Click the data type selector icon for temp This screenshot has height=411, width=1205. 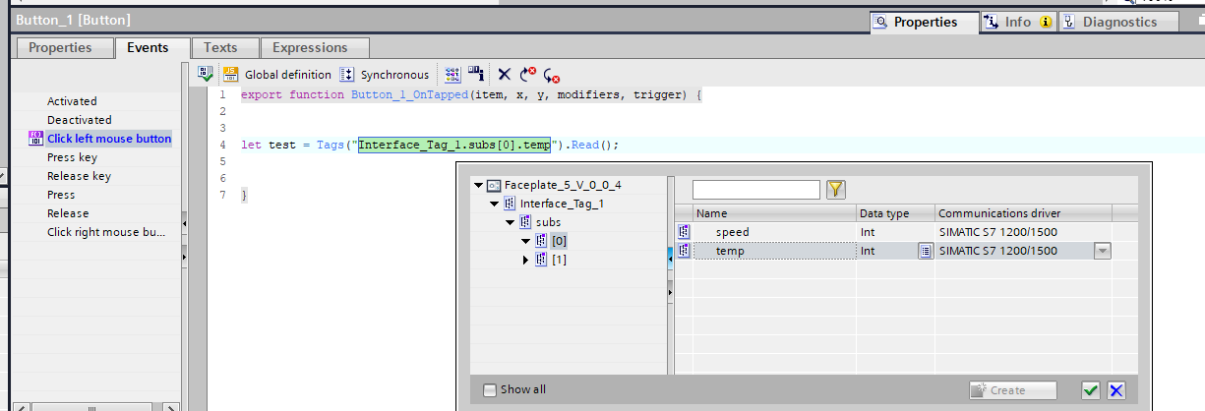[925, 252]
